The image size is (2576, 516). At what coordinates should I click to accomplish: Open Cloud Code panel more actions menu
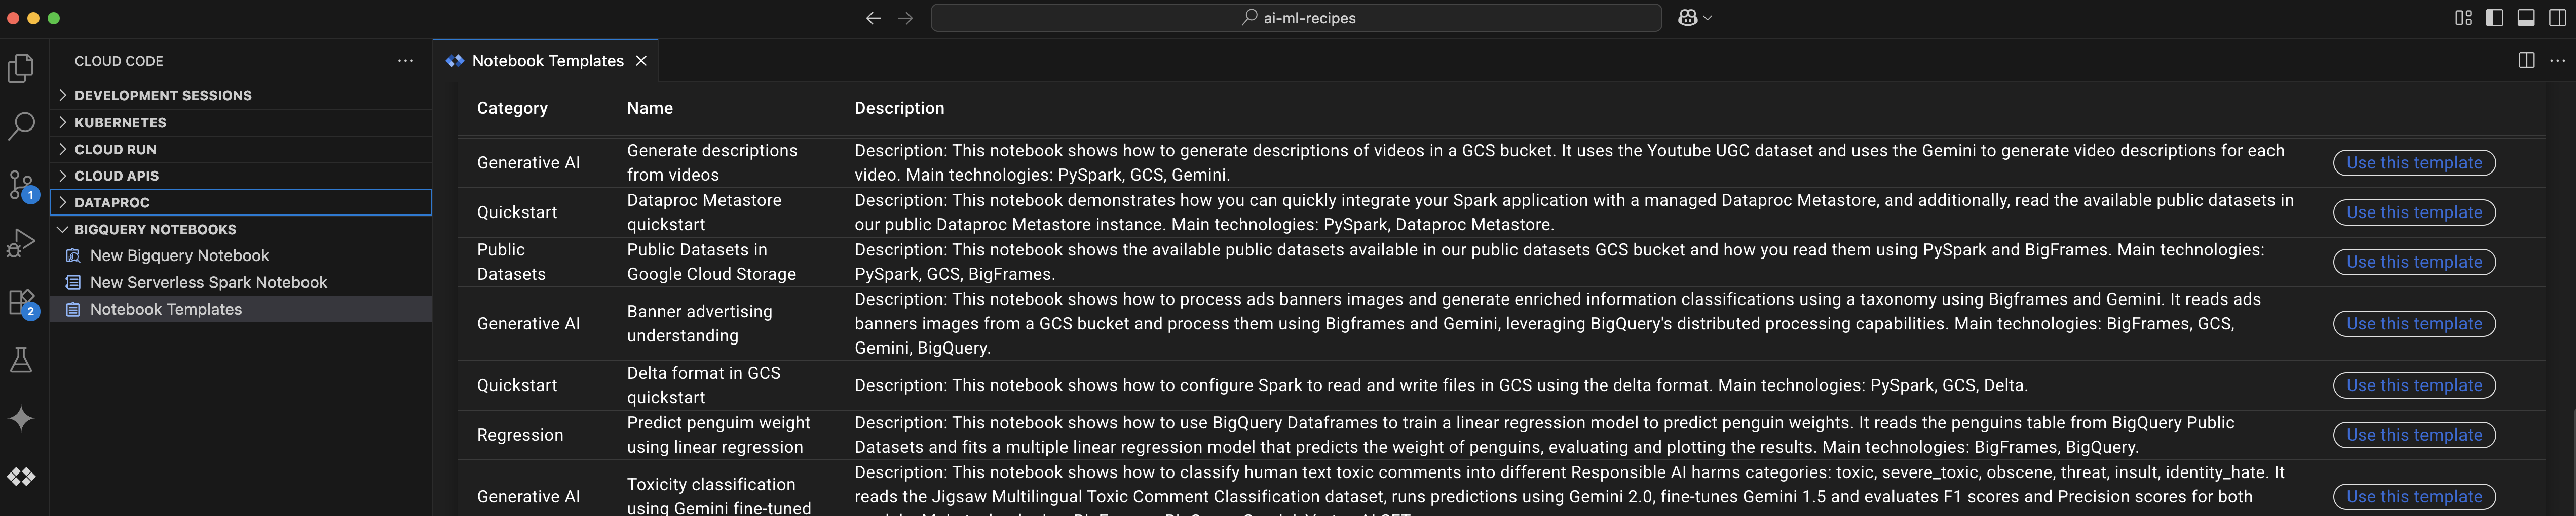pos(405,61)
